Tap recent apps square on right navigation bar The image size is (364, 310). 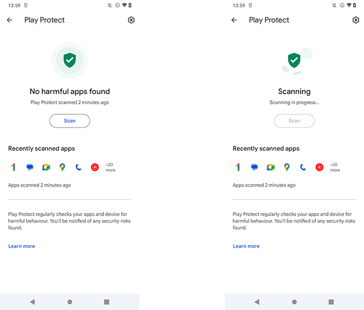coord(331,302)
